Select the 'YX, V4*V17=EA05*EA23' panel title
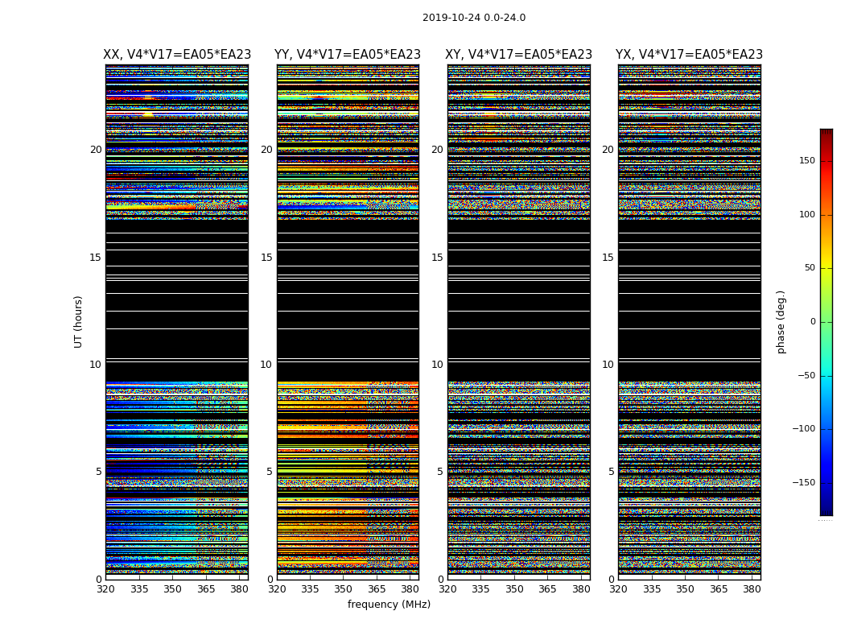Screen dimensions: 845x644 [689, 55]
